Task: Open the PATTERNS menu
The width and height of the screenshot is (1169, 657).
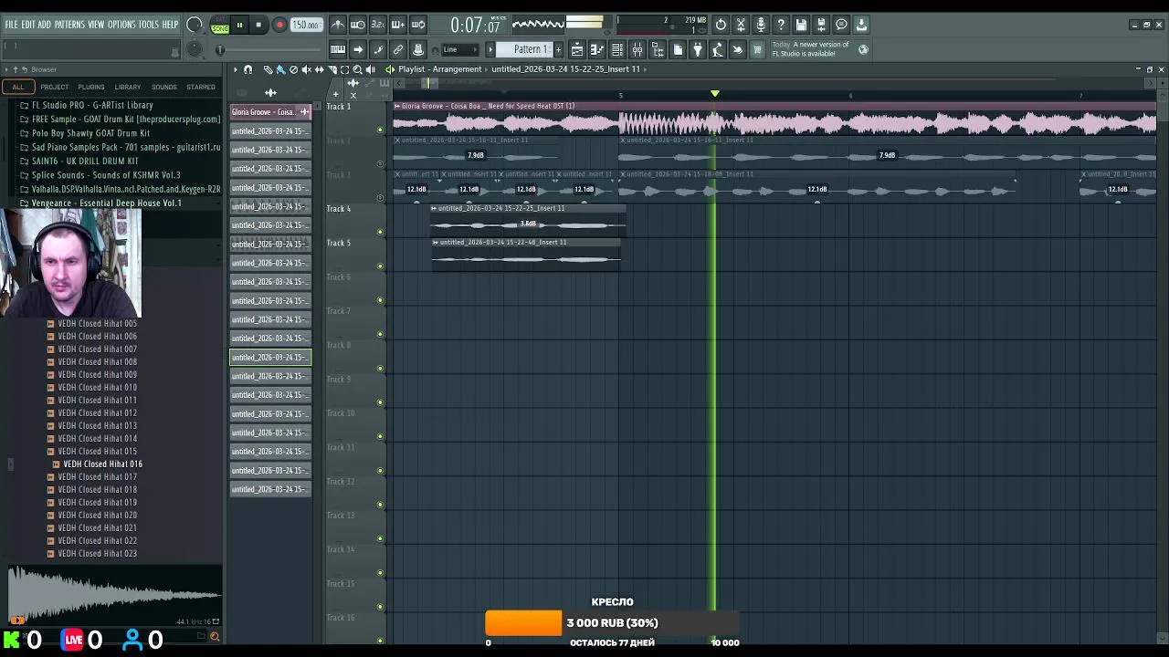Action: tap(69, 25)
